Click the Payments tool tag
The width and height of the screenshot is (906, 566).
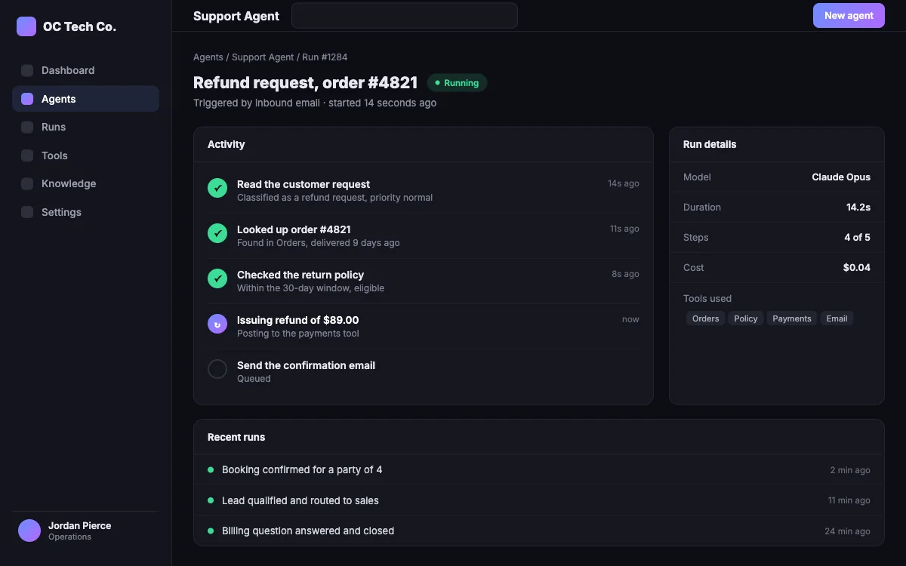pos(792,318)
